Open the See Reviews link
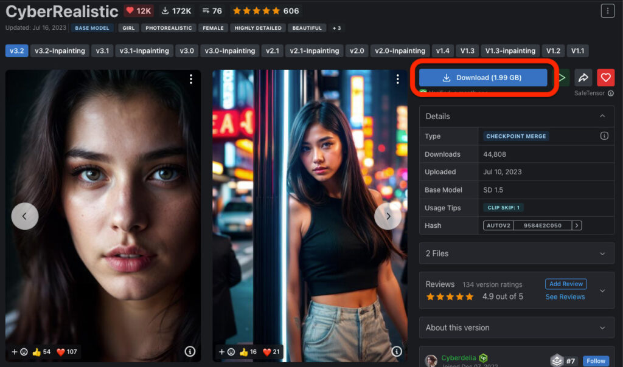 [x=565, y=297]
